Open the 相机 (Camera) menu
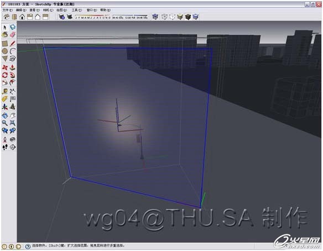323x251 pixels. tap(48, 10)
